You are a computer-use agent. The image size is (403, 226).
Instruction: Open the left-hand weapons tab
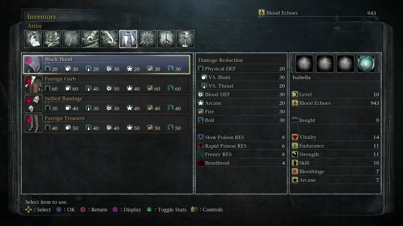point(109,39)
